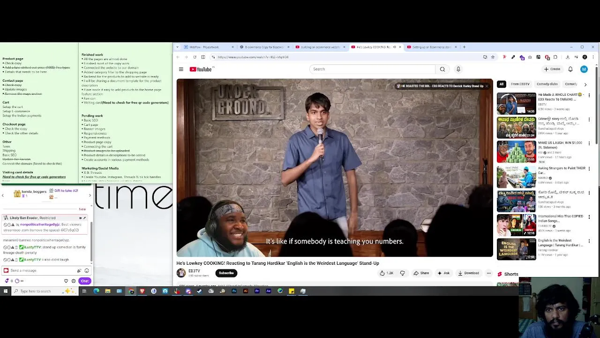This screenshot has width=600, height=338.
Task: Reload the page in the browser
Action: 195,57
